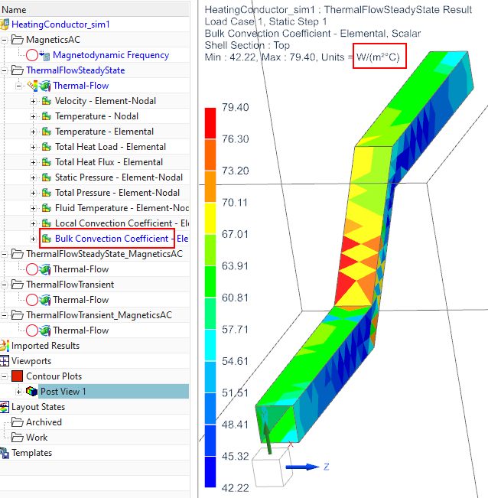
Task: Click the Imported Results icon
Action: pos(5,346)
